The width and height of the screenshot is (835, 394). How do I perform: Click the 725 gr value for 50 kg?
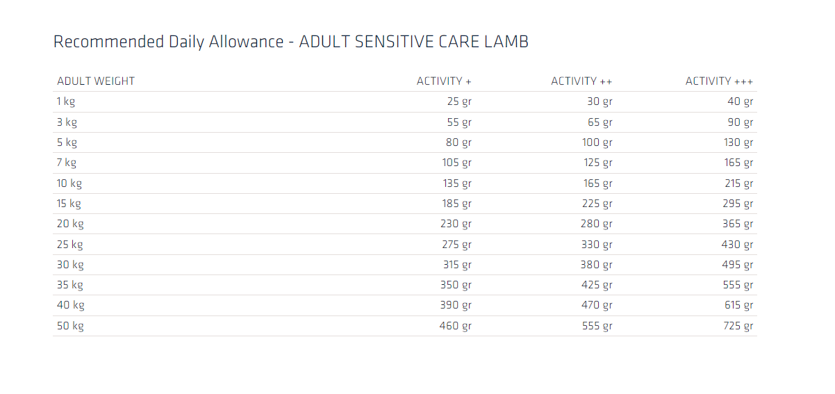[738, 326]
